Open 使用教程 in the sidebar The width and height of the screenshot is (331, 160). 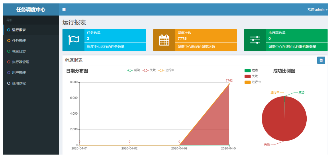(31, 83)
